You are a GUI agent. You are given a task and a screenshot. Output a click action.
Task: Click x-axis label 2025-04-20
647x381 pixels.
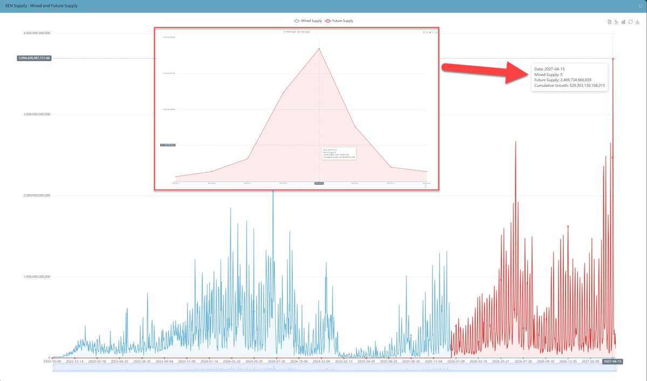366,362
